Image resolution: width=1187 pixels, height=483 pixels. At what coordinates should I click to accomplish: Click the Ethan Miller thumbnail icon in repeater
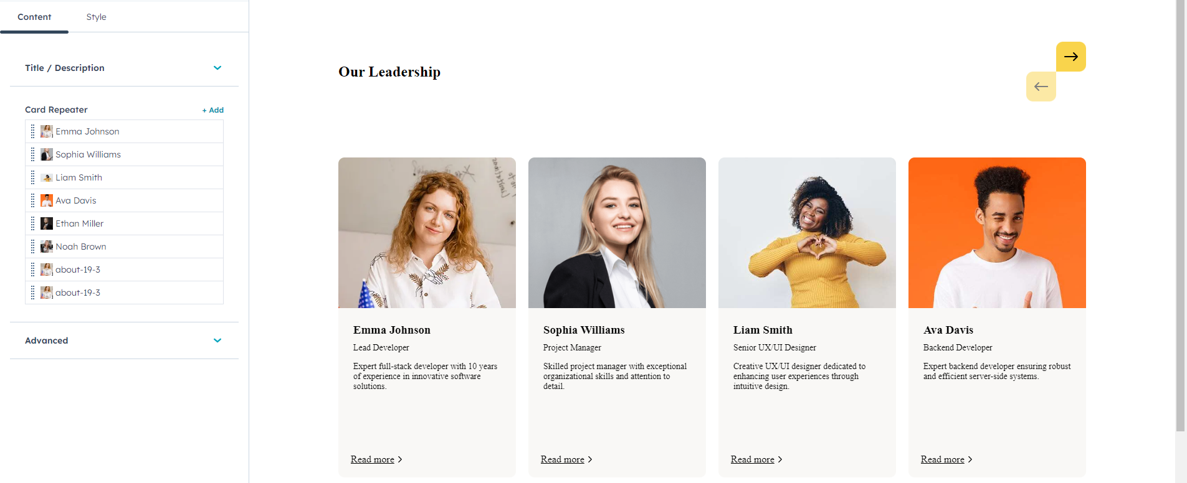(x=47, y=223)
